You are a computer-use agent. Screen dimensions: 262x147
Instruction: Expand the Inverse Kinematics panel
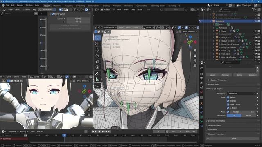click(x=217, y=121)
